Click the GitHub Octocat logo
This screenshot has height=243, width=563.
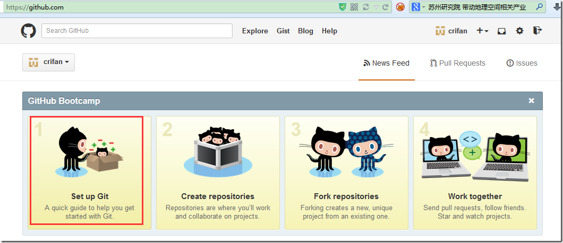pyautogui.click(x=28, y=31)
